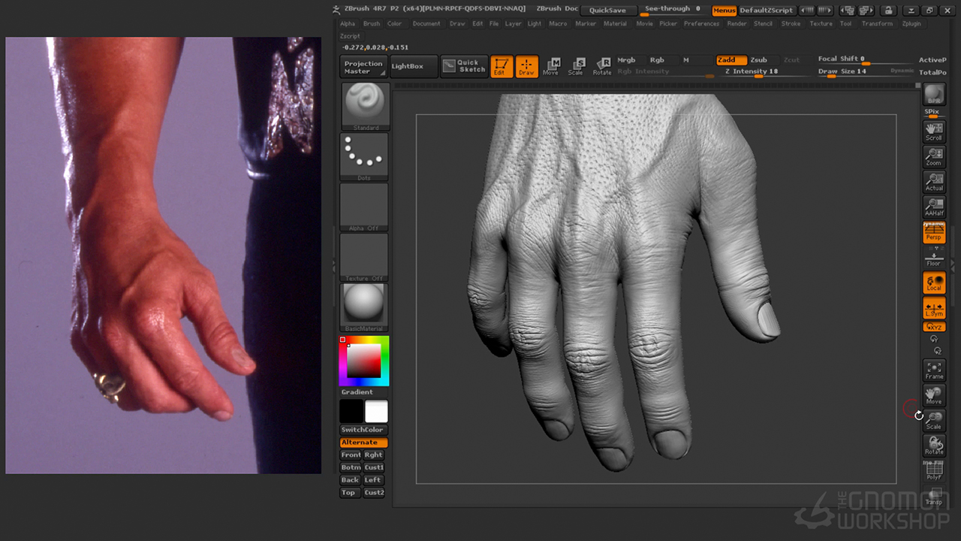Open the Preferences menu
This screenshot has height=541, width=961.
tap(701, 24)
